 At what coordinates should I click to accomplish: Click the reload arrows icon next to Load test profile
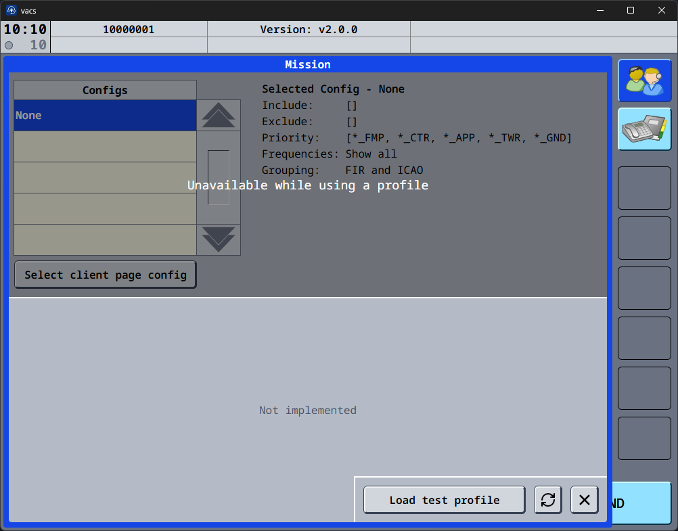(x=548, y=500)
